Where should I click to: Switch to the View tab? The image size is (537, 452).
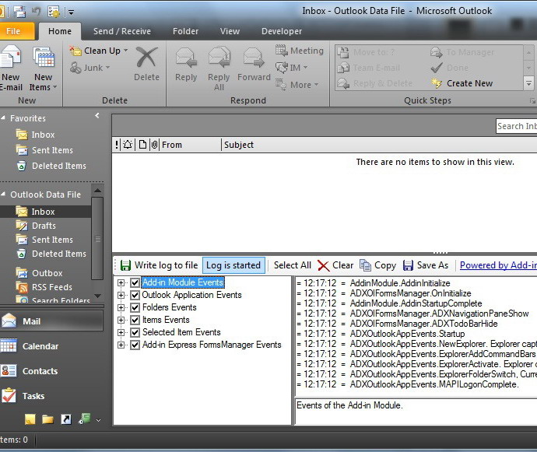coord(230,31)
